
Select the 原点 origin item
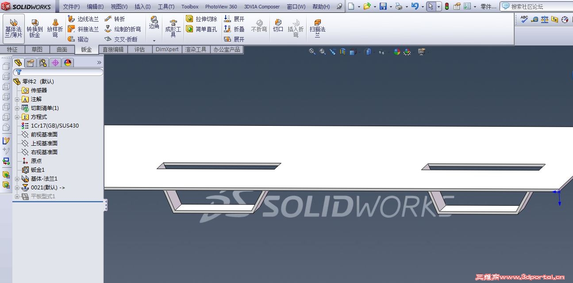tap(31, 161)
